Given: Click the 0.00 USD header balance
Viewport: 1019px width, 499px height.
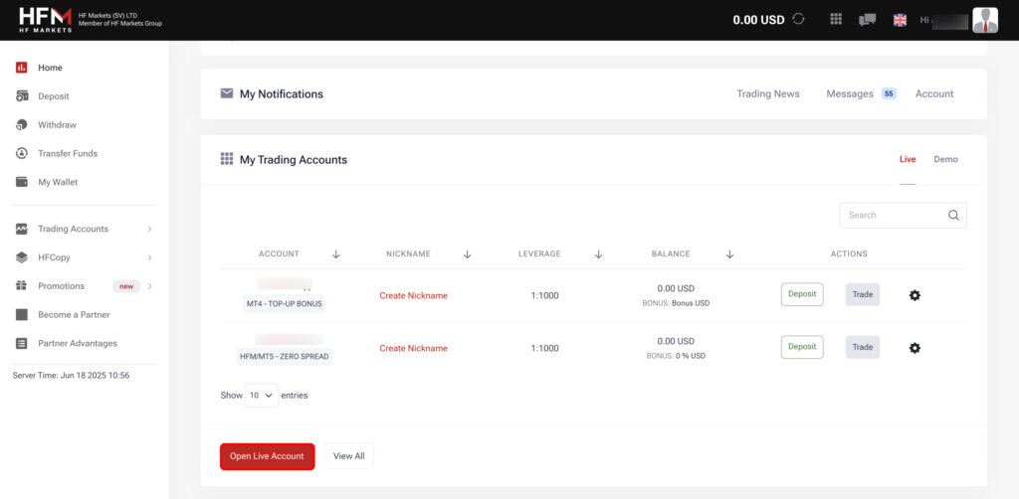Looking at the screenshot, I should click(759, 20).
